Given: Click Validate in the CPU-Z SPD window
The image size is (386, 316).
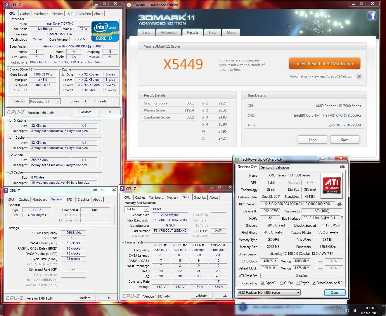Looking at the screenshot, I should point(201,296).
